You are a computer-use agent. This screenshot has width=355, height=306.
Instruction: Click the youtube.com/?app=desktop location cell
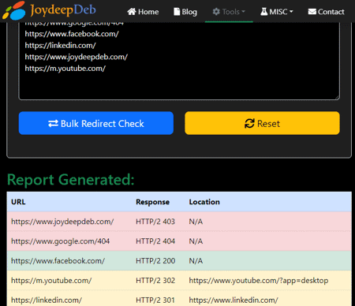click(x=259, y=281)
